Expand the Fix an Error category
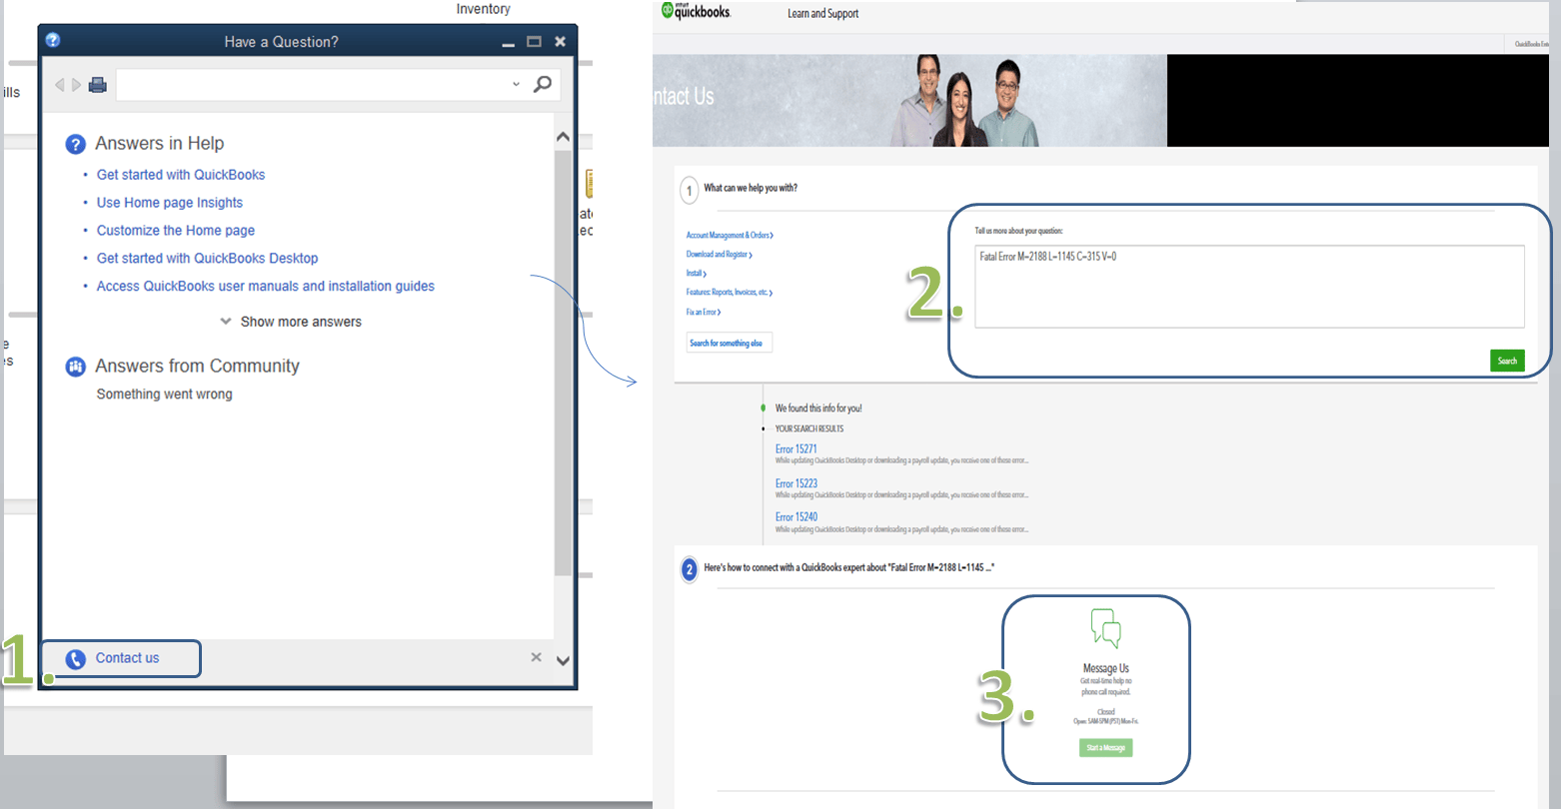Screen dimensions: 1561x809 coord(704,313)
